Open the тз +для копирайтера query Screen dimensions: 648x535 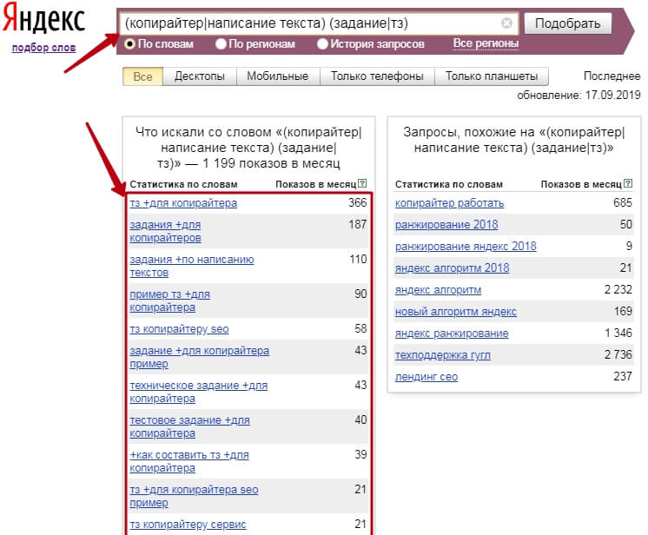pos(183,203)
